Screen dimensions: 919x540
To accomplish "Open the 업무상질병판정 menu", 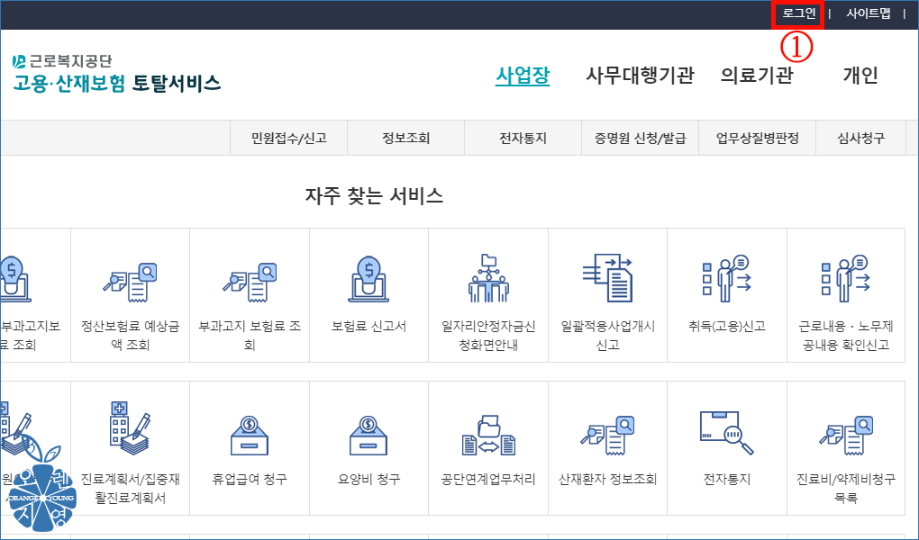I will pyautogui.click(x=757, y=139).
